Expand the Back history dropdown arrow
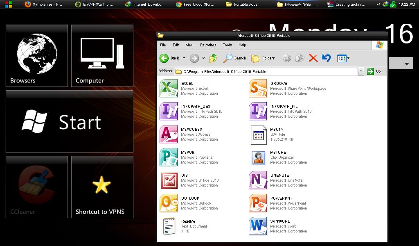The height and width of the screenshot is (246, 419). [184, 58]
